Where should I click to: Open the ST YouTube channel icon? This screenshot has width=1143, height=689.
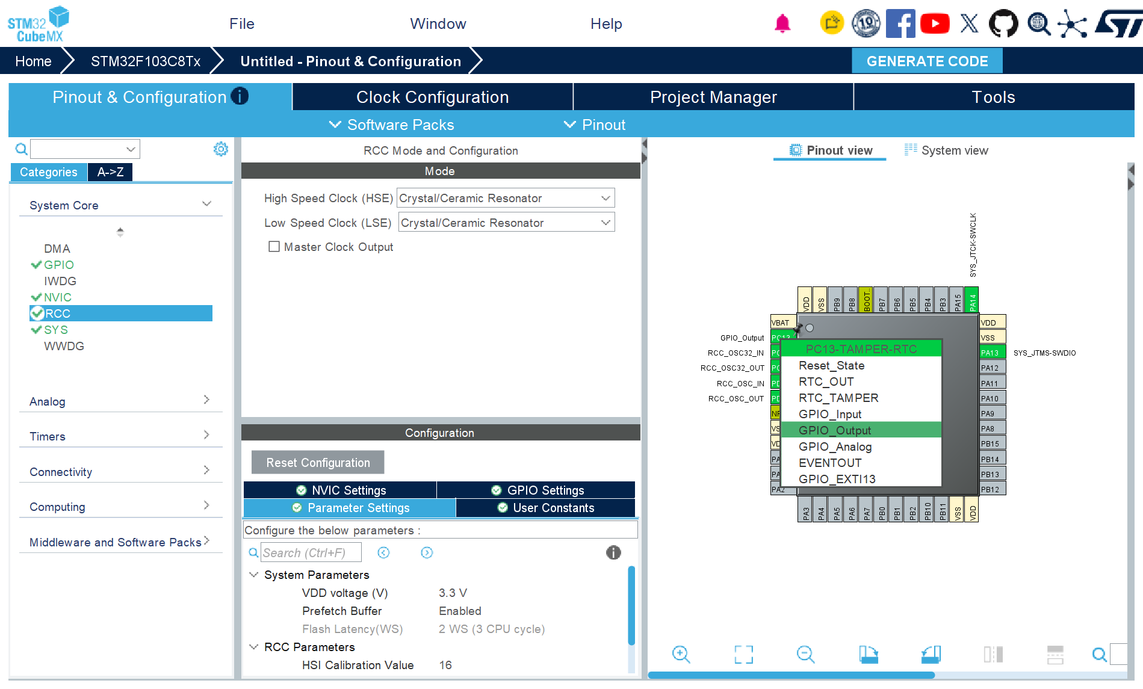(935, 23)
